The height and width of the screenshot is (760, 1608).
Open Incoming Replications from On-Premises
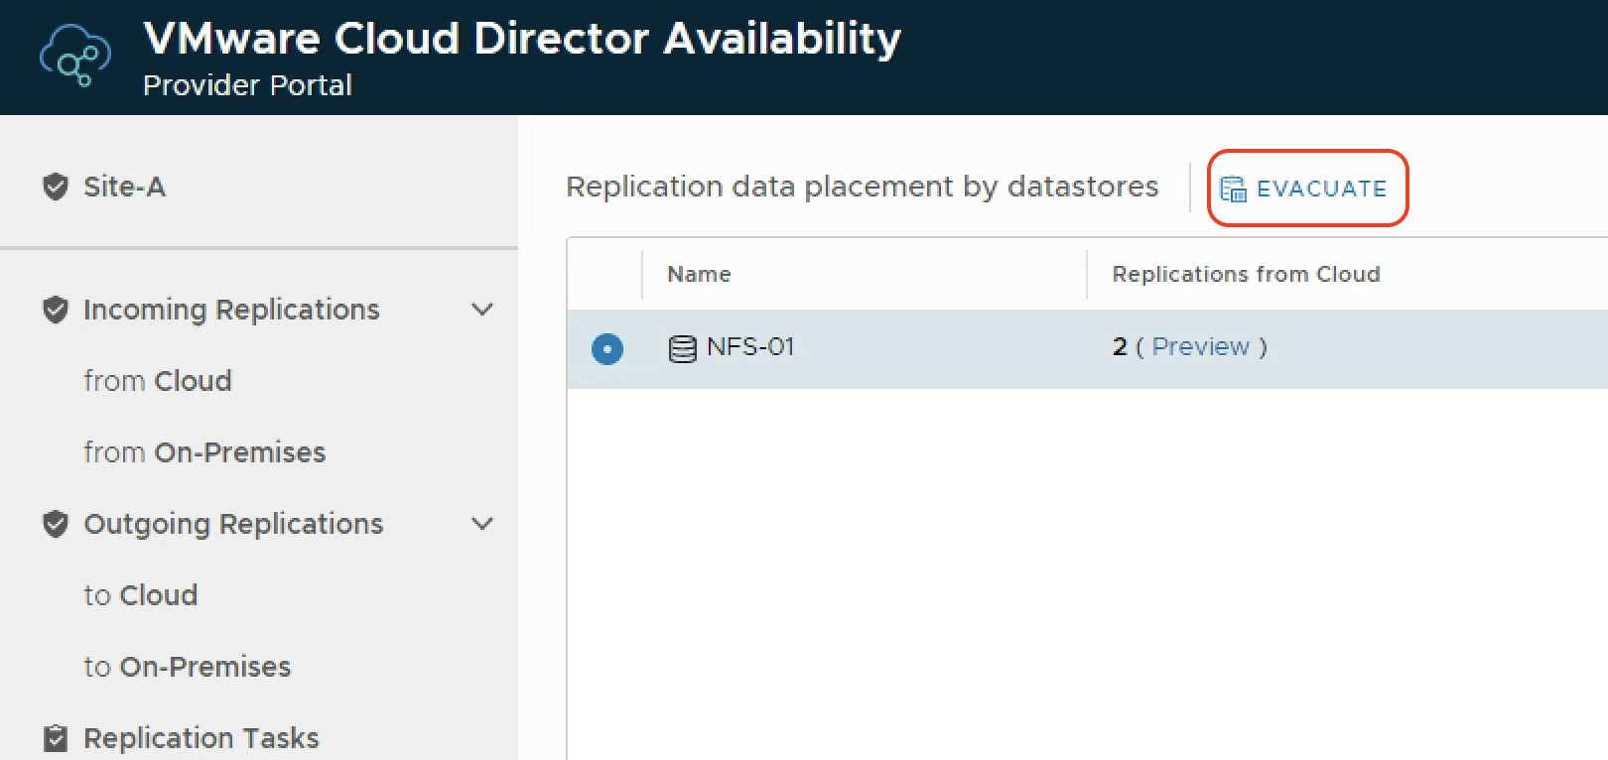coord(204,452)
